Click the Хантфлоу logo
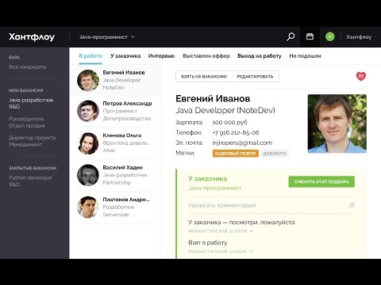The width and height of the screenshot is (381, 285). pyautogui.click(x=32, y=37)
